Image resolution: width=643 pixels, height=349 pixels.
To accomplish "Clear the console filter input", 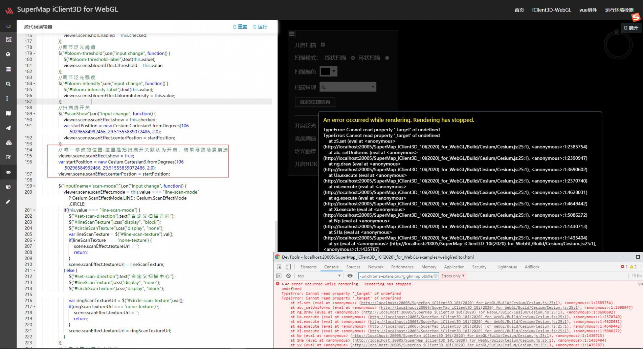I will [x=436, y=276].
